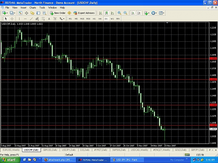Select the Text Label 'T' tool
This screenshot has width=218, height=163.
[x=55, y=19]
